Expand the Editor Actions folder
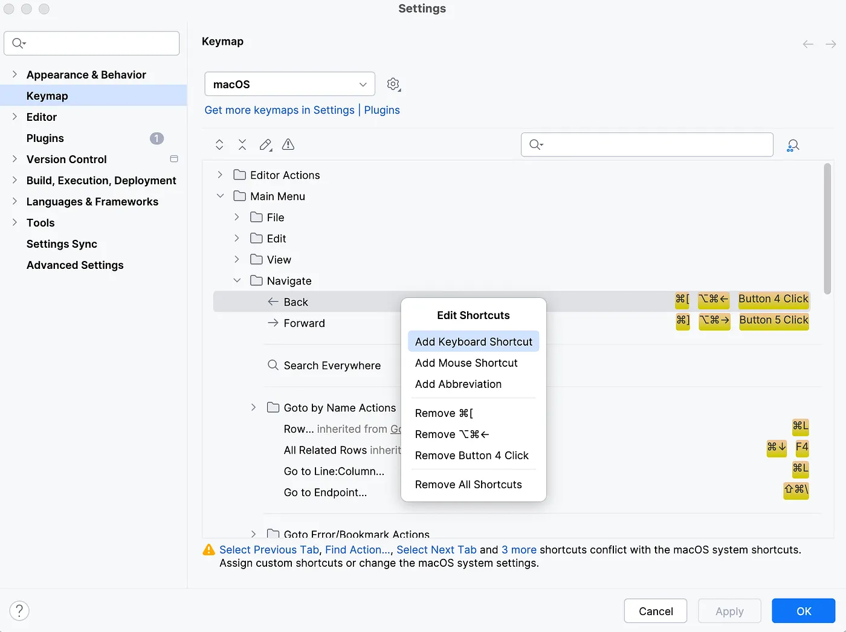This screenshot has width=846, height=632. (x=219, y=175)
